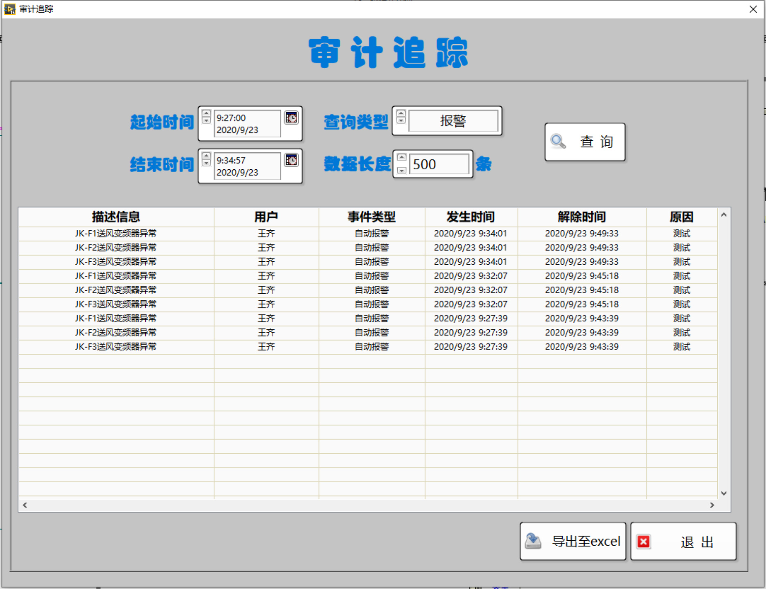Viewport: 766px width, 589px height.
Task: Click the export icon beside 导出至excel
Action: pos(533,541)
